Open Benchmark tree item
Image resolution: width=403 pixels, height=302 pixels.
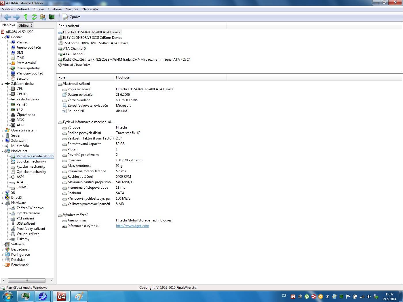coord(20,265)
